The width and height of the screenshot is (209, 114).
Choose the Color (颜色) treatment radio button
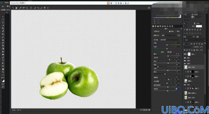tap(170, 31)
